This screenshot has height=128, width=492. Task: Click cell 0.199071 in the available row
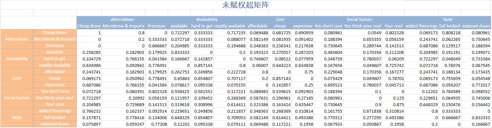[476, 52]
